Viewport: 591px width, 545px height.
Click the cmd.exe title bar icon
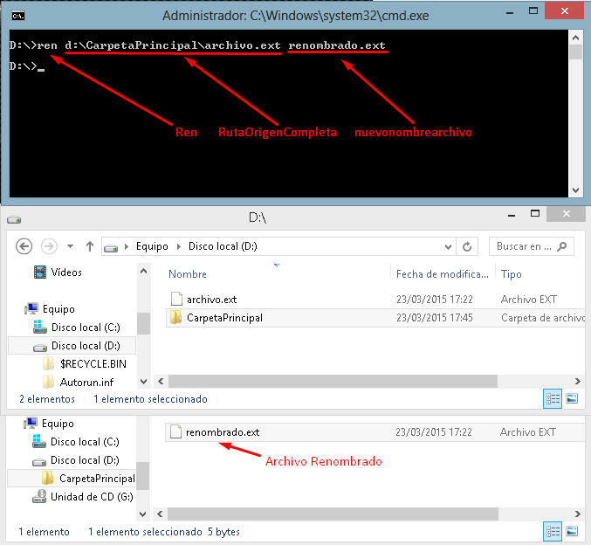pyautogui.click(x=18, y=16)
